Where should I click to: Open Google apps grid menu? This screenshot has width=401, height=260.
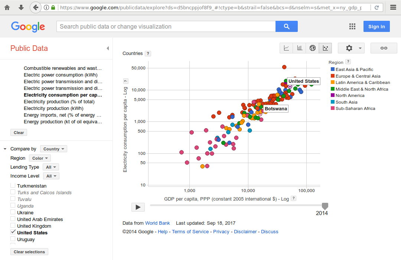(x=352, y=26)
